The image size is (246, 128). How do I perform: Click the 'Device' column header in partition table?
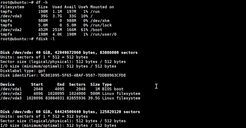(x=7, y=84)
